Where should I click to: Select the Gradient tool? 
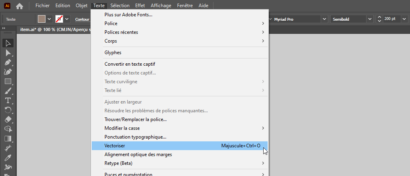tap(8, 139)
